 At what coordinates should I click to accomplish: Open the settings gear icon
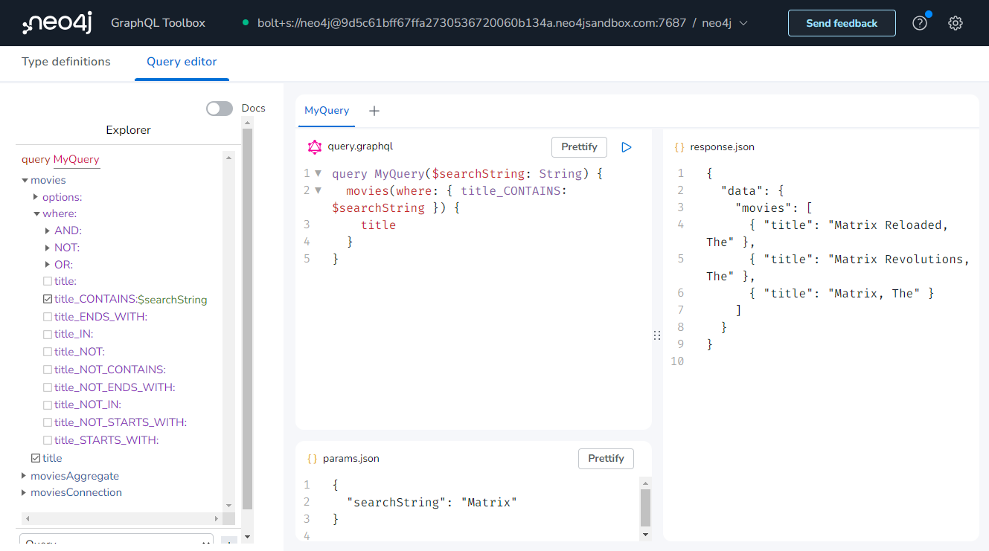click(956, 23)
